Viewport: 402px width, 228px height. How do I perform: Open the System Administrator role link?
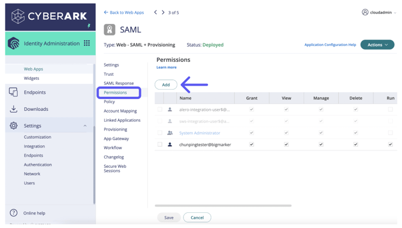pos(199,133)
